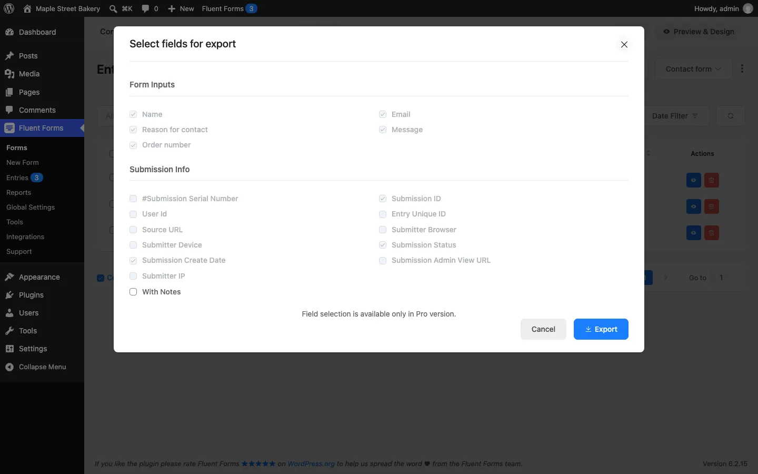The height and width of the screenshot is (474, 758).
Task: Click the Plugins plug icon
Action: pyautogui.click(x=9, y=295)
